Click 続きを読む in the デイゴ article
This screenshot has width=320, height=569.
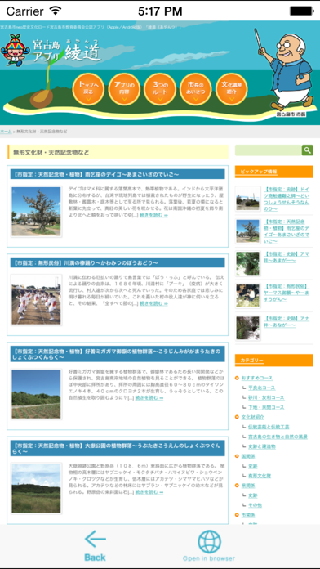[153, 215]
